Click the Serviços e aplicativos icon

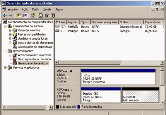(x=10, y=67)
